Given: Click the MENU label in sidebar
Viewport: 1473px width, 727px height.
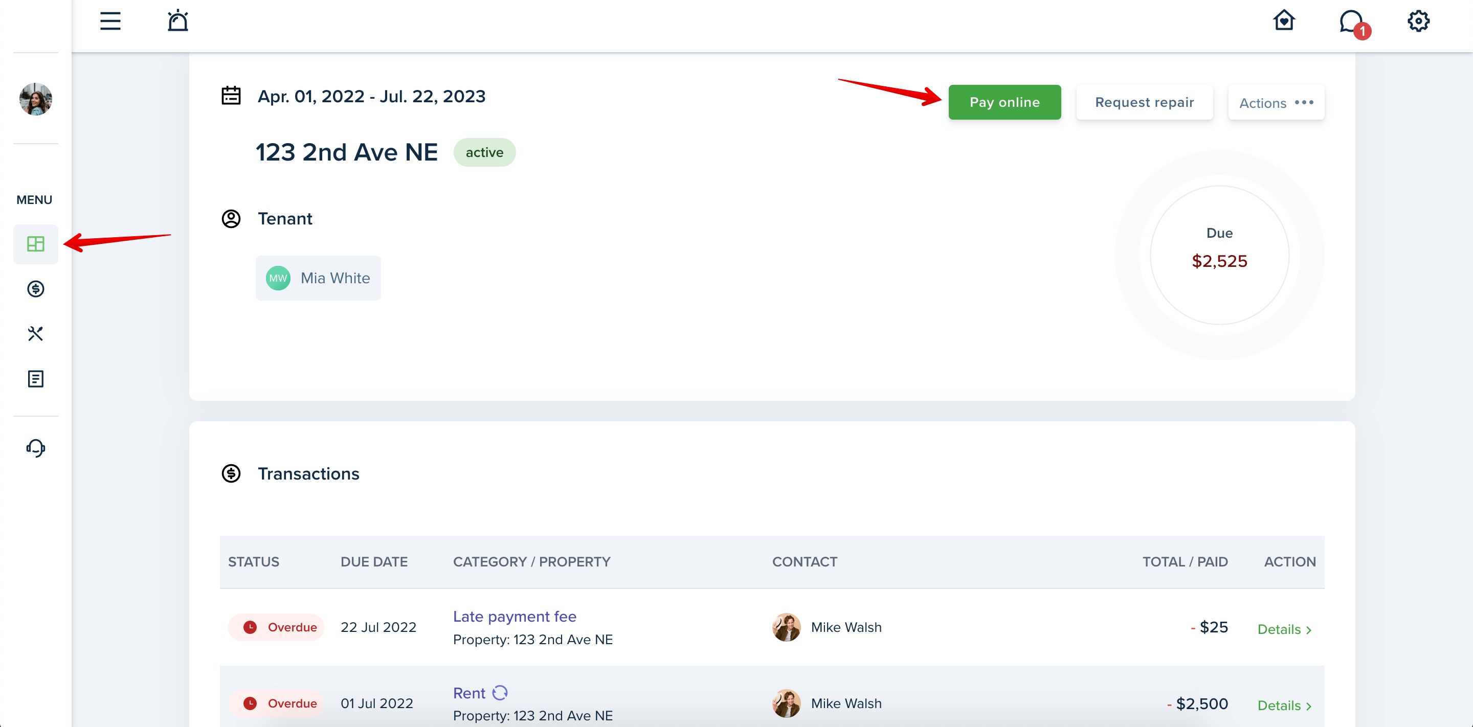Looking at the screenshot, I should (34, 199).
